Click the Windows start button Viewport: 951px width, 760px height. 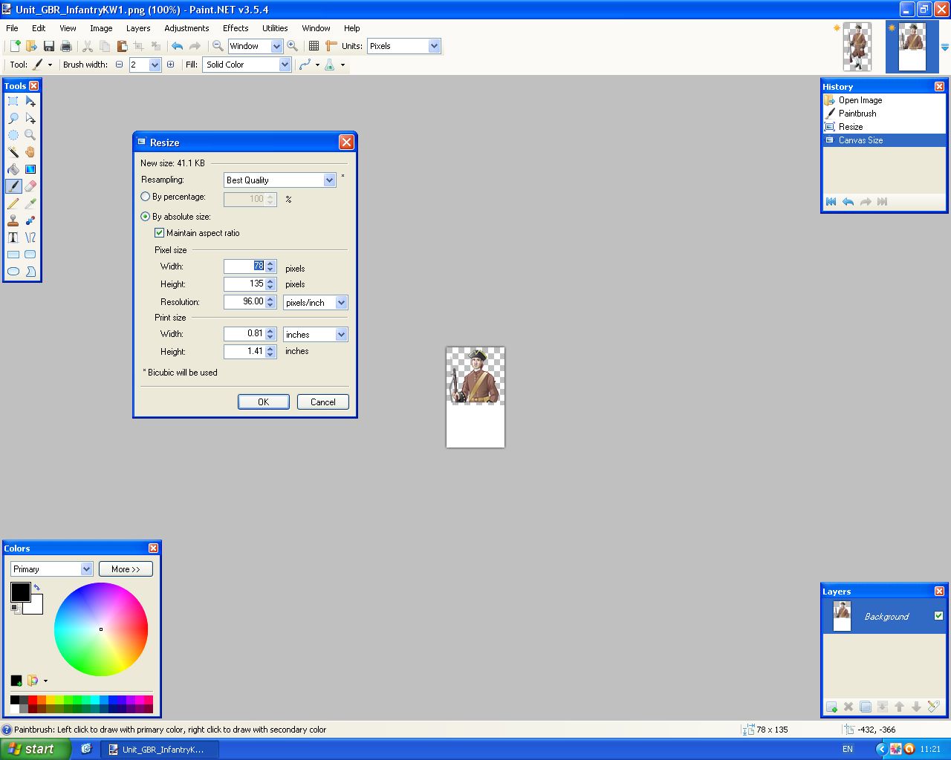35,749
